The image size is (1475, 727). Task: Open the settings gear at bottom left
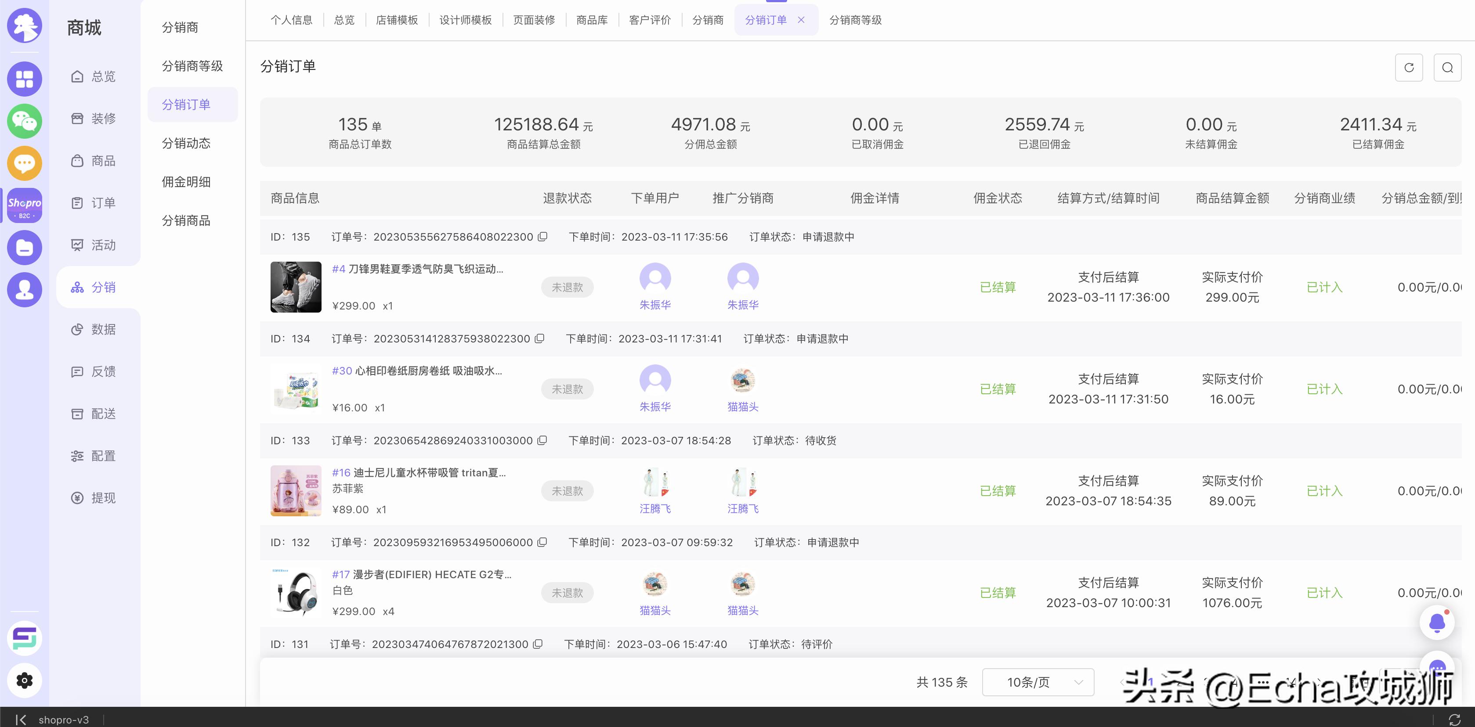pos(24,680)
